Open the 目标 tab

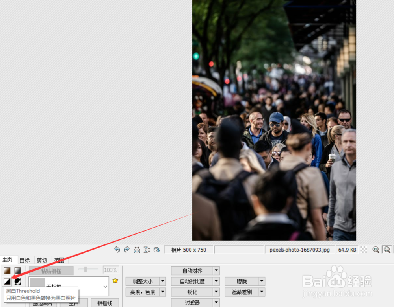24,260
